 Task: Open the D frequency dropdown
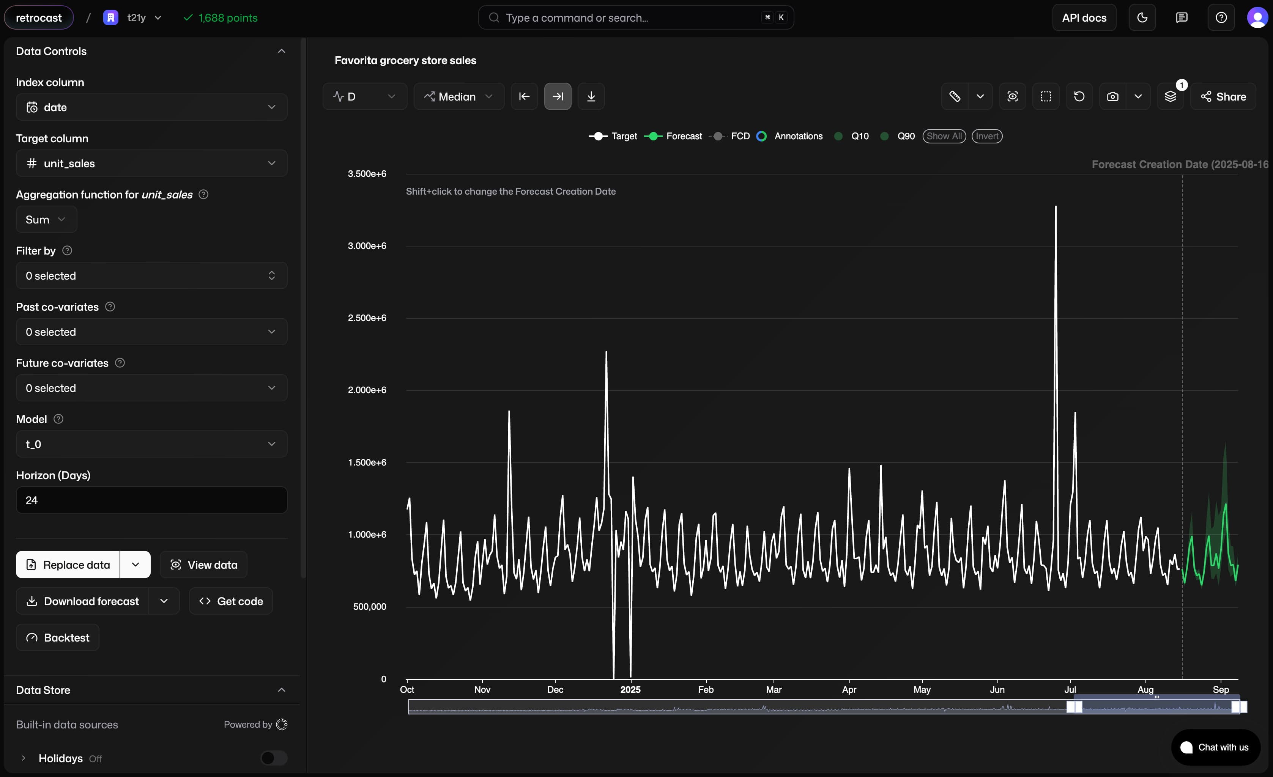coord(365,96)
